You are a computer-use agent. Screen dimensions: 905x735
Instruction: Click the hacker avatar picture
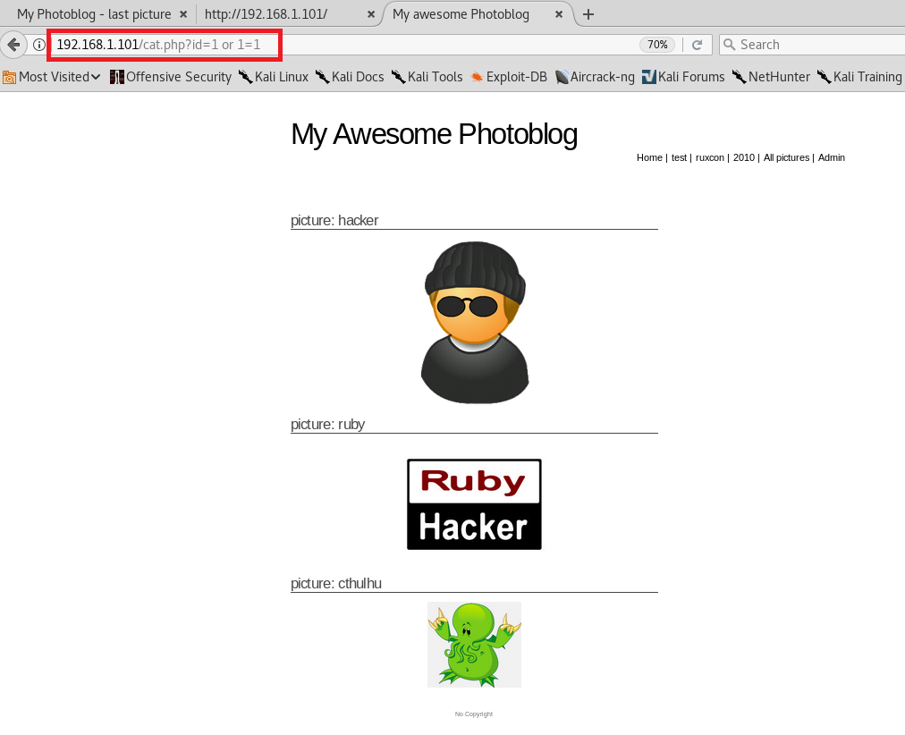[475, 322]
